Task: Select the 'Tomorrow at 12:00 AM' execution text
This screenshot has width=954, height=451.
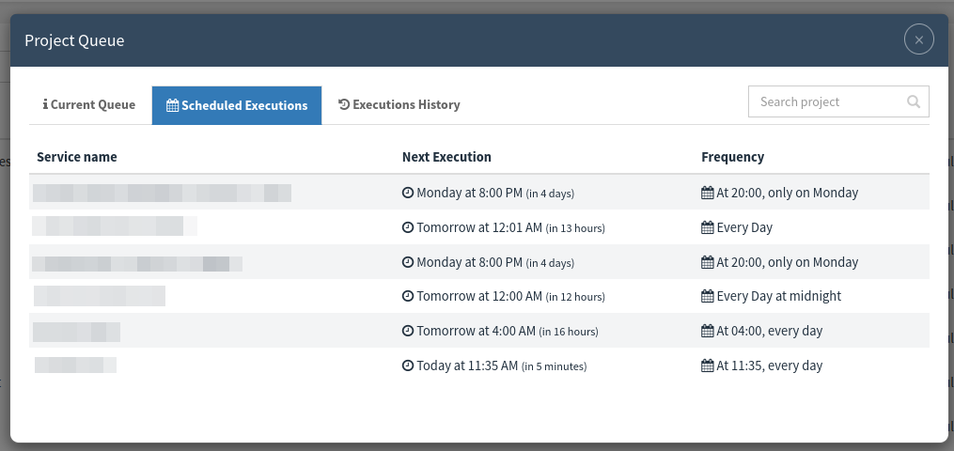Action: point(479,296)
